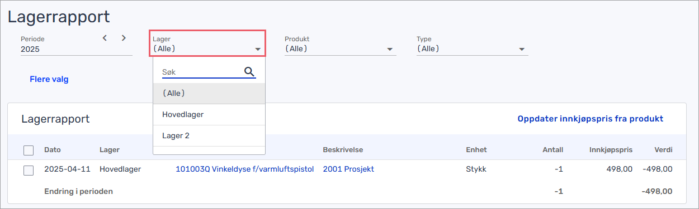The image size is (699, 209).
Task: Click the Innkjøpspris column header
Action: click(611, 150)
